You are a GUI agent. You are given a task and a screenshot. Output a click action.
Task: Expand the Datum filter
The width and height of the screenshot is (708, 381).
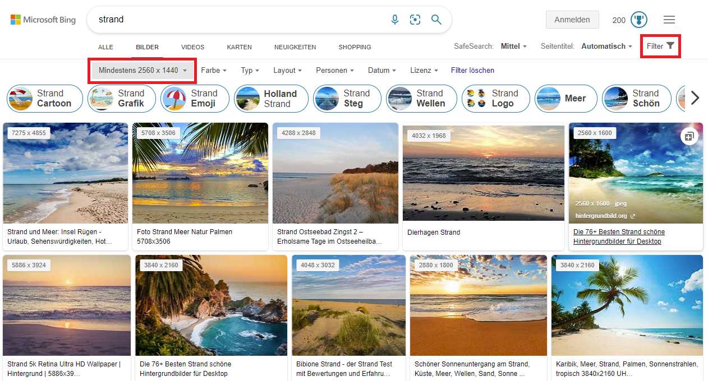point(382,71)
